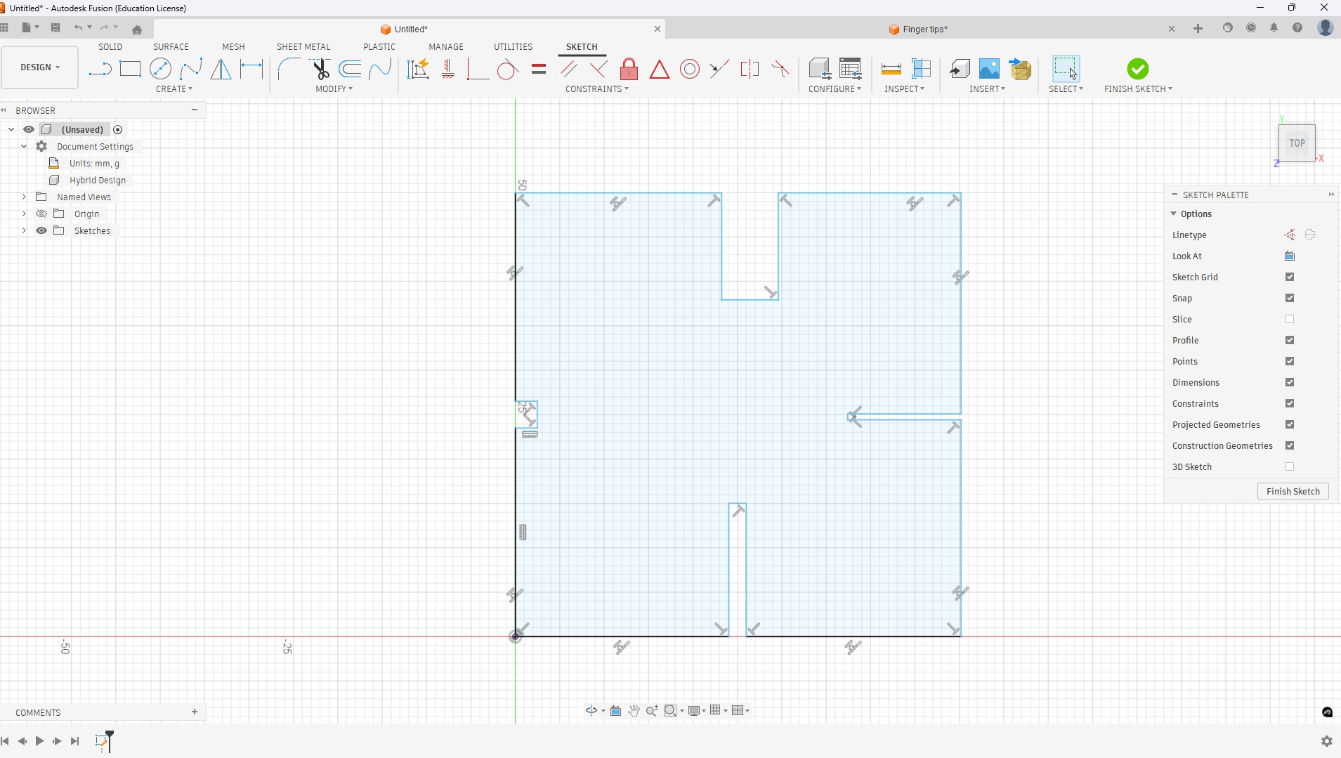This screenshot has height=758, width=1341.
Task: Open timeline settings gear
Action: 1326,741
